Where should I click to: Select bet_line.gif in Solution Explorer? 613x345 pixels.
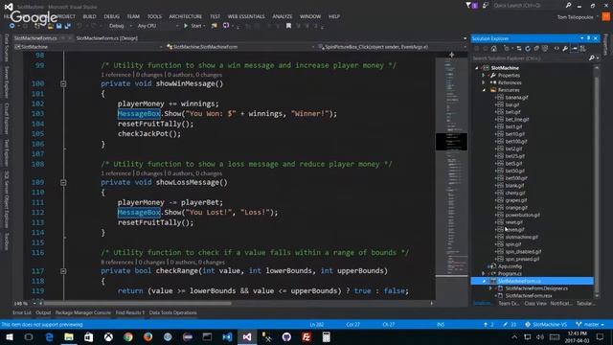point(517,119)
